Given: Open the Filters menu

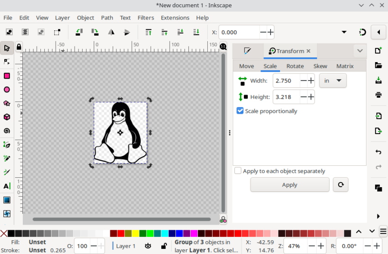Looking at the screenshot, I should click(145, 18).
